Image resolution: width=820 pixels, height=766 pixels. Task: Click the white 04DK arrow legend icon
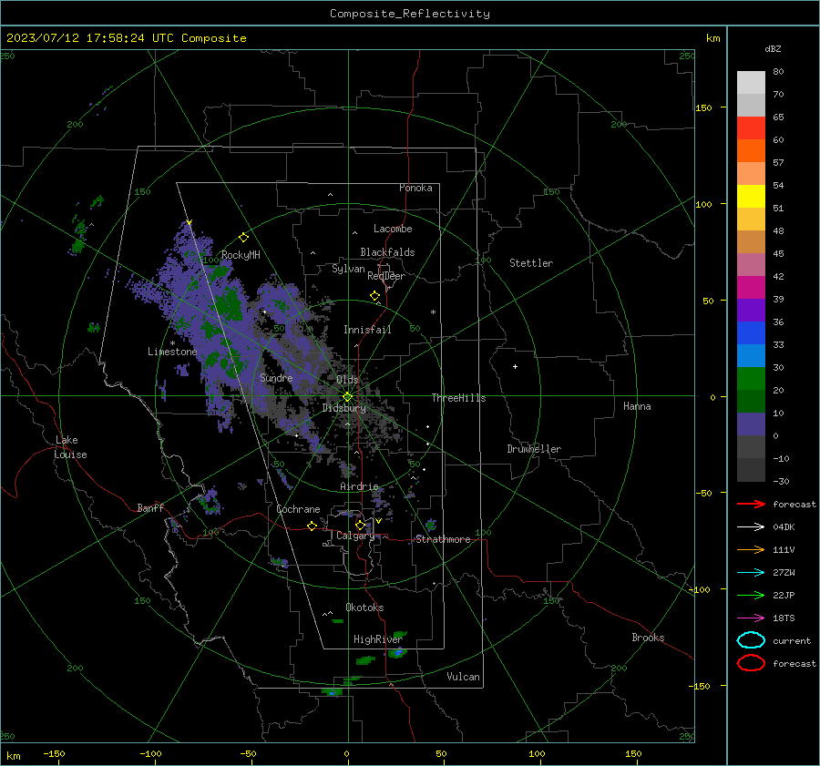pos(751,526)
